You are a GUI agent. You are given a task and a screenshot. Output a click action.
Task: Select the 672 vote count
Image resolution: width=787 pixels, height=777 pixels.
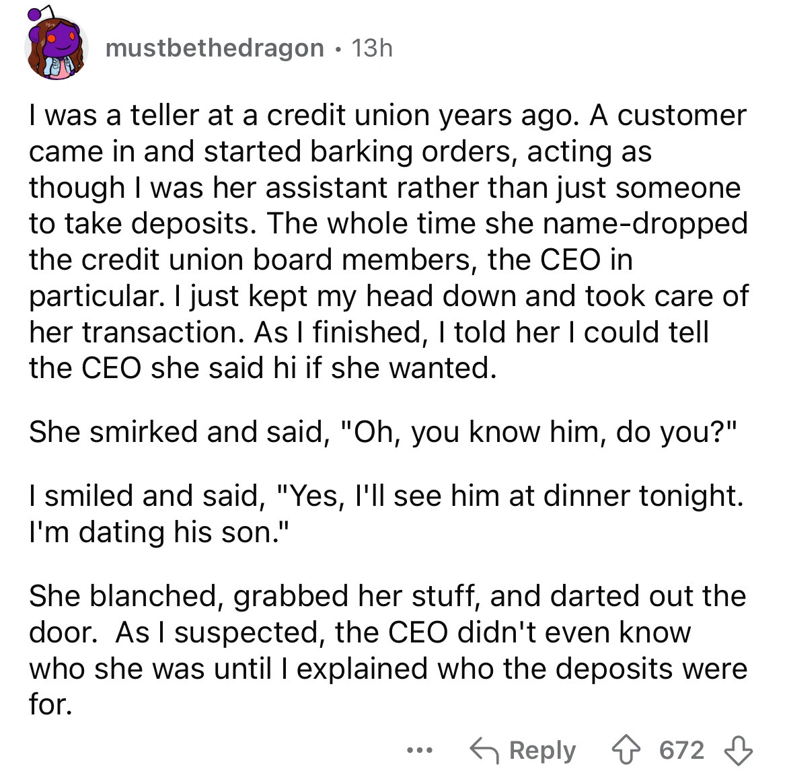pos(685,749)
